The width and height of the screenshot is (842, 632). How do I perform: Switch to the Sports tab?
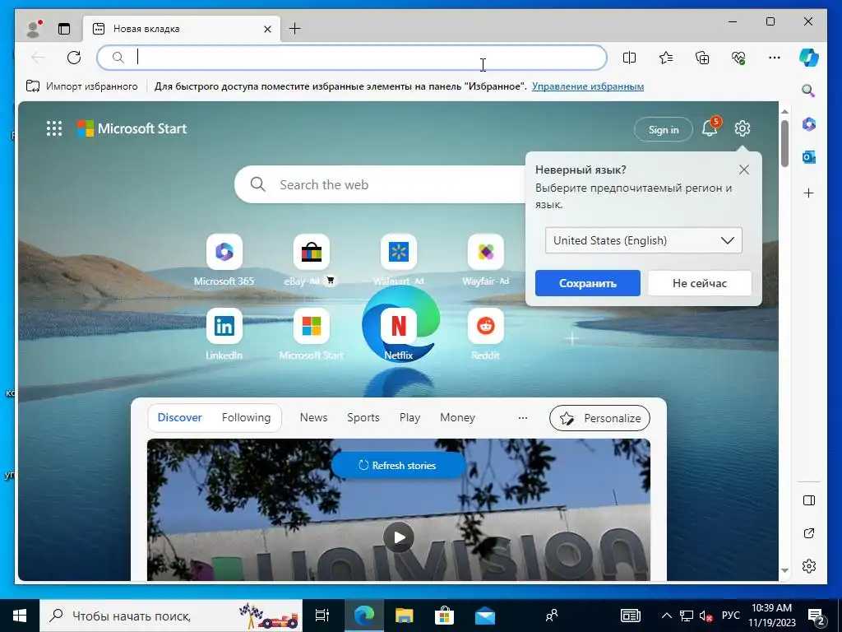point(363,417)
